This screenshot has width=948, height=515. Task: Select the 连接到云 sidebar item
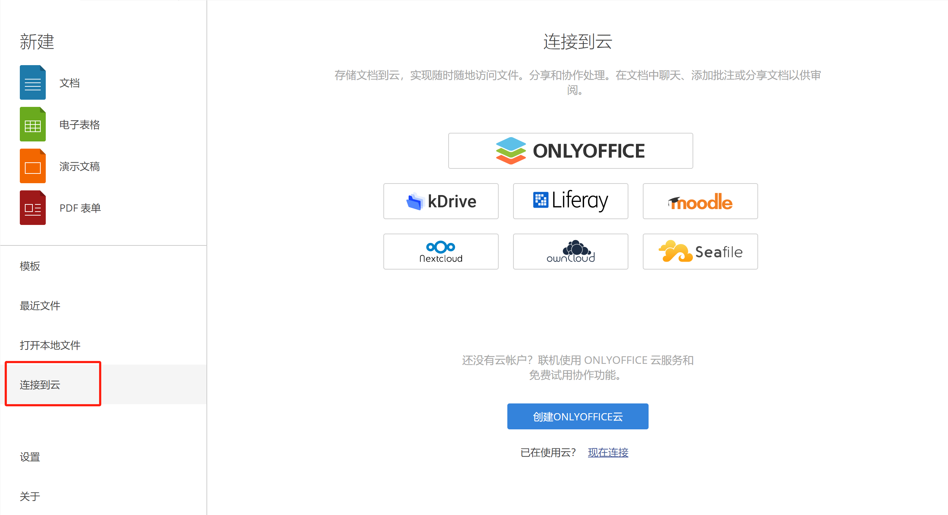pyautogui.click(x=40, y=384)
